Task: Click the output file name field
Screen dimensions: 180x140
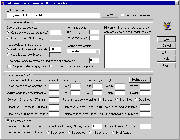Action: (x=53, y=15)
